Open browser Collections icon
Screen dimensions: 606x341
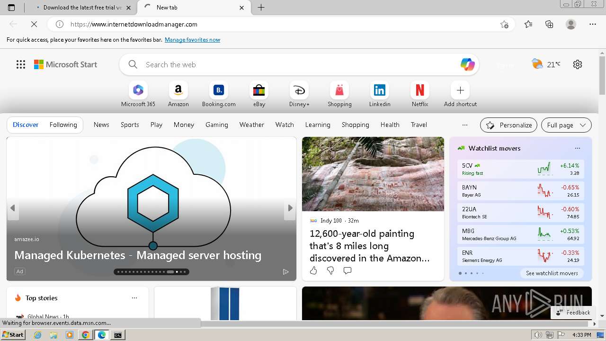tap(549, 24)
